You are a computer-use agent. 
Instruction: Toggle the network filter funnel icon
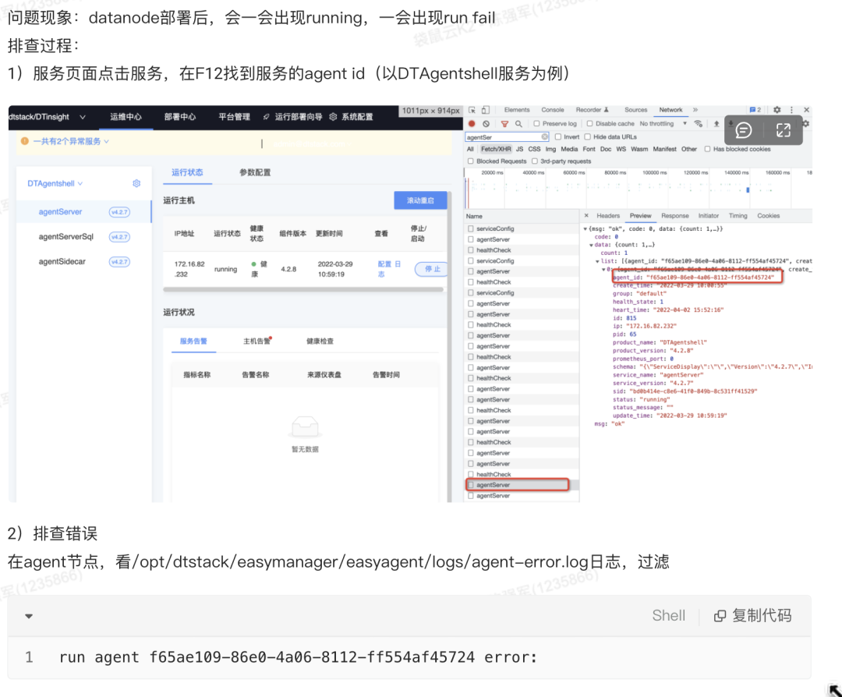pos(504,124)
